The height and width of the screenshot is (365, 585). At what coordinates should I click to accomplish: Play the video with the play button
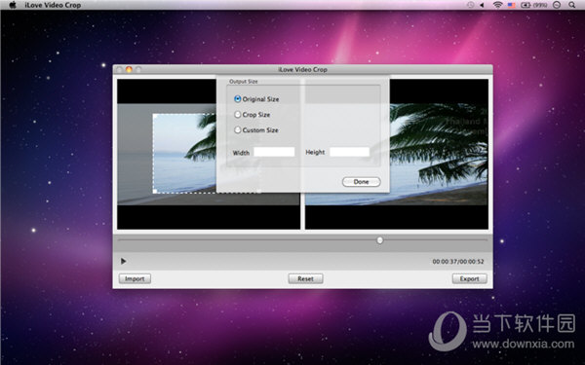point(124,261)
